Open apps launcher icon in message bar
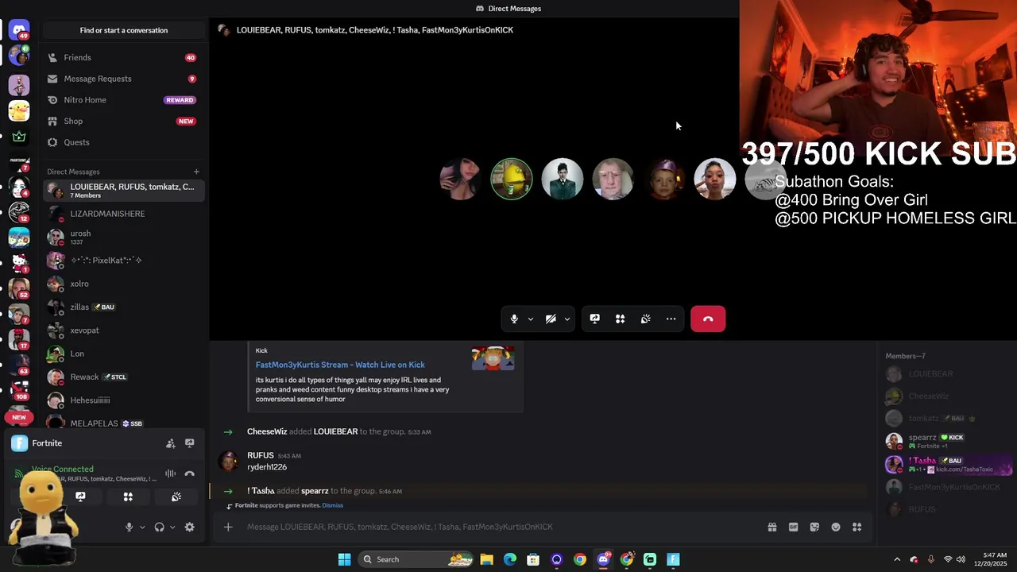Viewport: 1017px width, 572px height. 857,527
